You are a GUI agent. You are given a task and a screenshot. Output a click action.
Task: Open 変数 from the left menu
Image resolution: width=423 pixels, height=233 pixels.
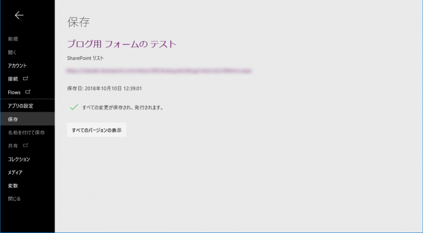point(13,185)
